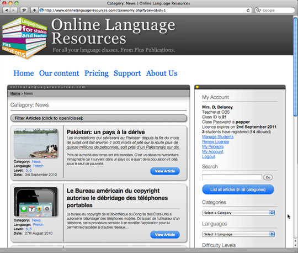This screenshot has width=298, height=253.
Task: Open the Home navigation item
Action: click(x=24, y=73)
